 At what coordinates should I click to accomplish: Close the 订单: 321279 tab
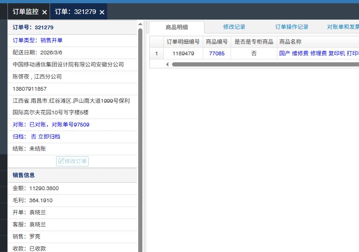(102, 12)
